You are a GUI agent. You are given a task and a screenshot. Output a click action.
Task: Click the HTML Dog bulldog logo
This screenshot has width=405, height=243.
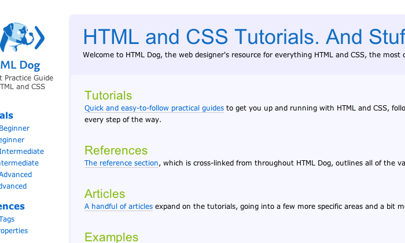(22, 37)
